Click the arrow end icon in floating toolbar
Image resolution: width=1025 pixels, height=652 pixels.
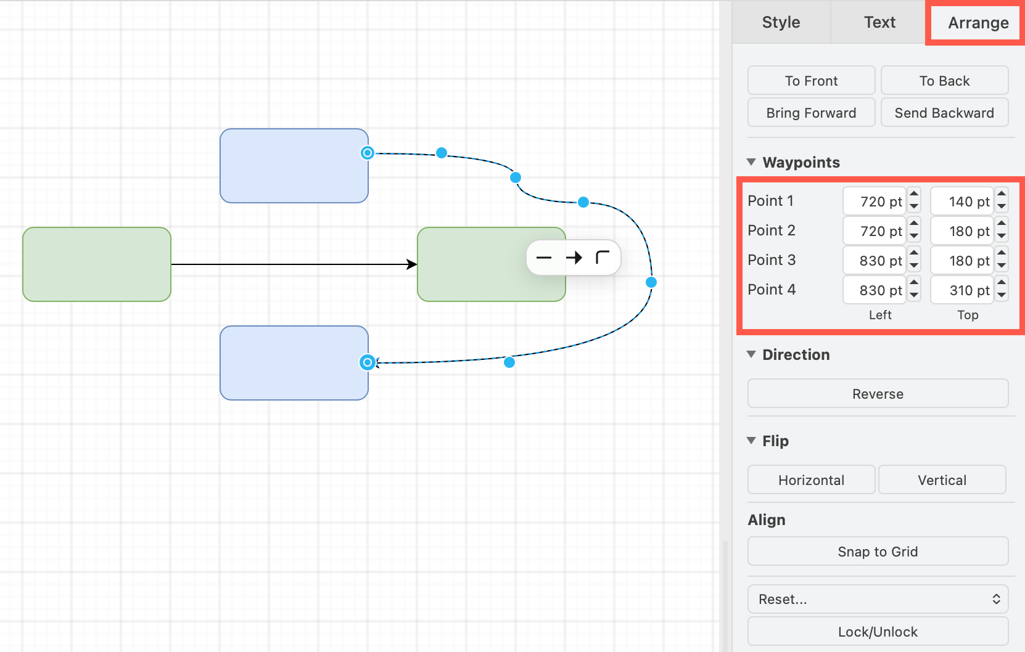[x=574, y=258]
